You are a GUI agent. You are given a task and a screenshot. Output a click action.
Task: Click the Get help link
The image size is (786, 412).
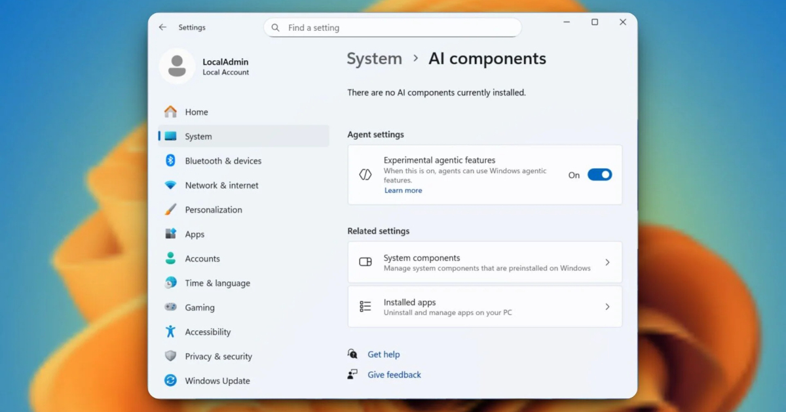click(383, 354)
